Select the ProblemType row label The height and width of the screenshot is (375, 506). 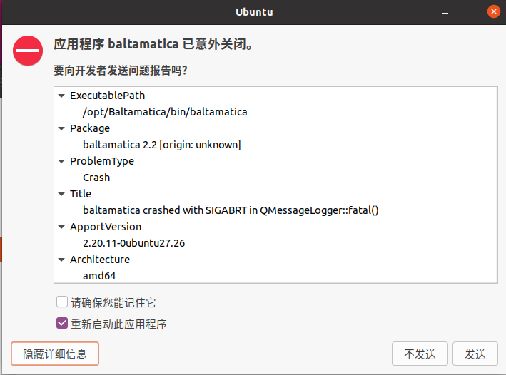click(x=102, y=161)
